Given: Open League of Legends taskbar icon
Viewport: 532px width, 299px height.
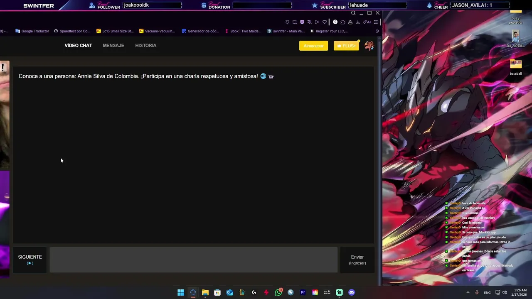Looking at the screenshot, I should [x=241, y=292].
